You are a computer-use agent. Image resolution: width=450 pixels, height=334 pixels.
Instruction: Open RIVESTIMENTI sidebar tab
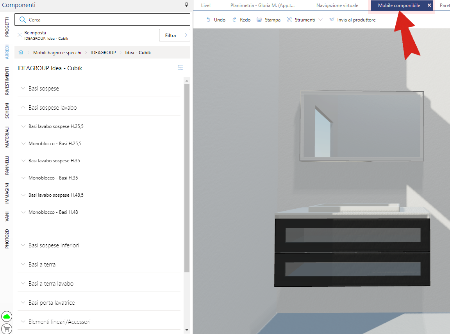(x=7, y=81)
